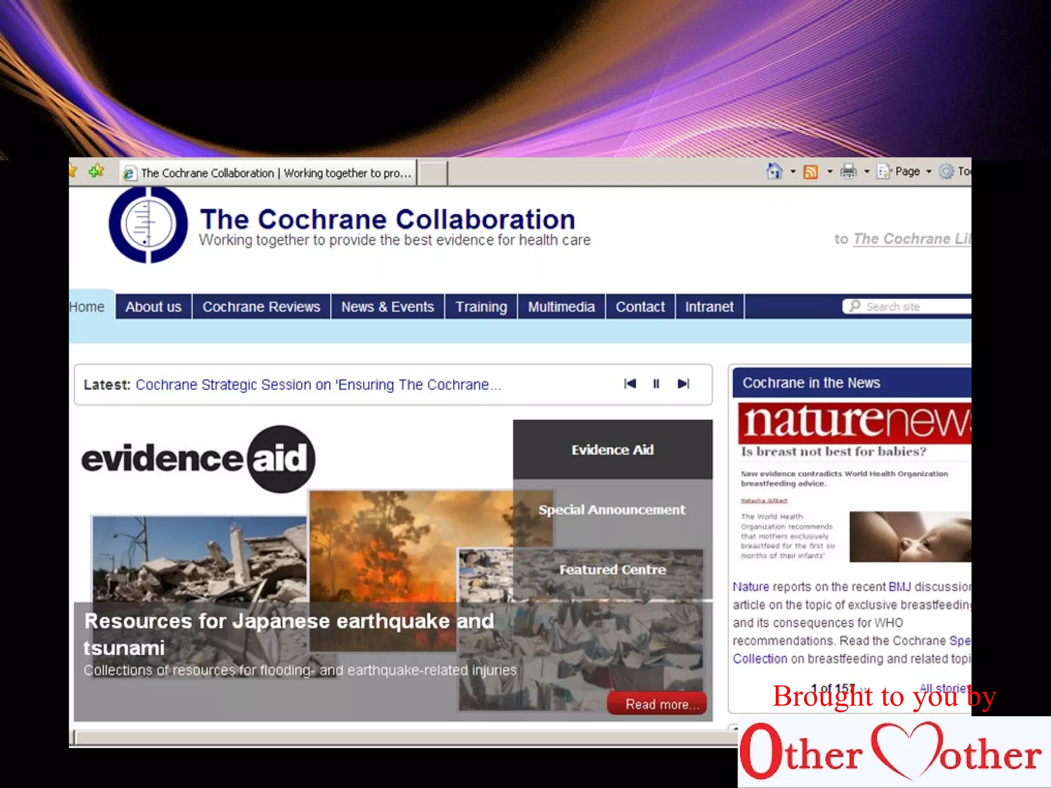Select the Special Announcement slide panel
Screen dimensions: 1051x788
[612, 510]
